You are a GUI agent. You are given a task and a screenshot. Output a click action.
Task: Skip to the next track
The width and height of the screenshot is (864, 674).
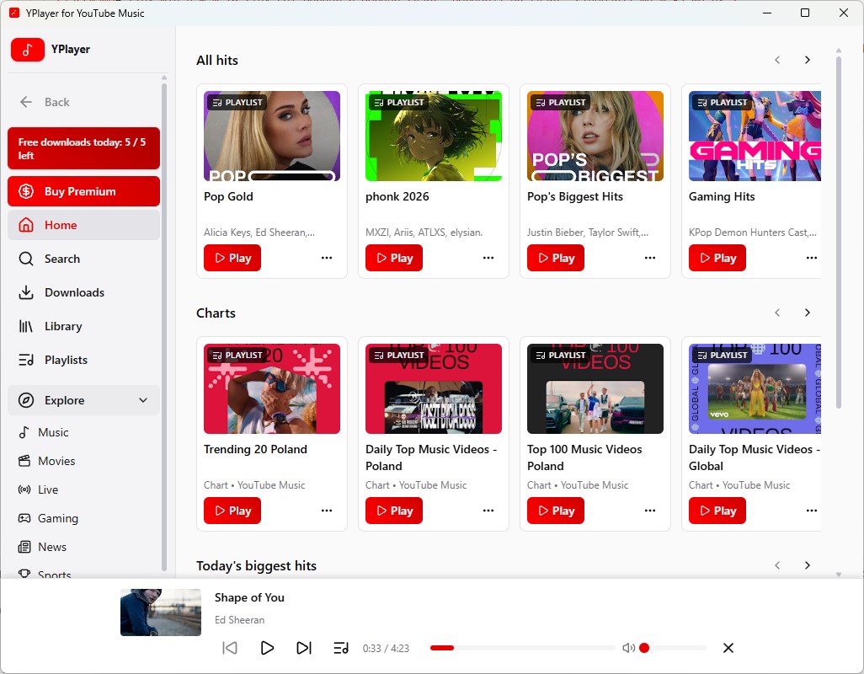point(304,648)
